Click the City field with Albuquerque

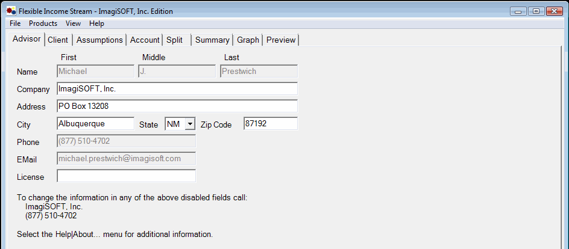(x=95, y=123)
